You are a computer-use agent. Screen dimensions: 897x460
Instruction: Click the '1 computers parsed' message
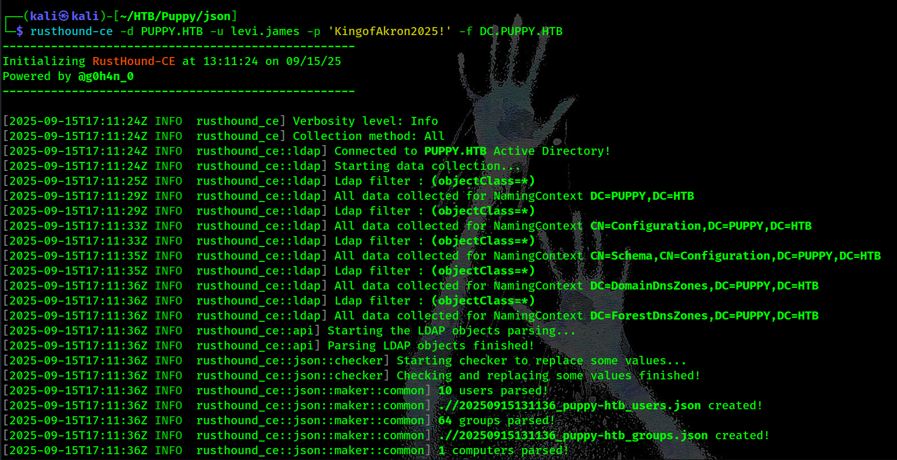point(504,450)
